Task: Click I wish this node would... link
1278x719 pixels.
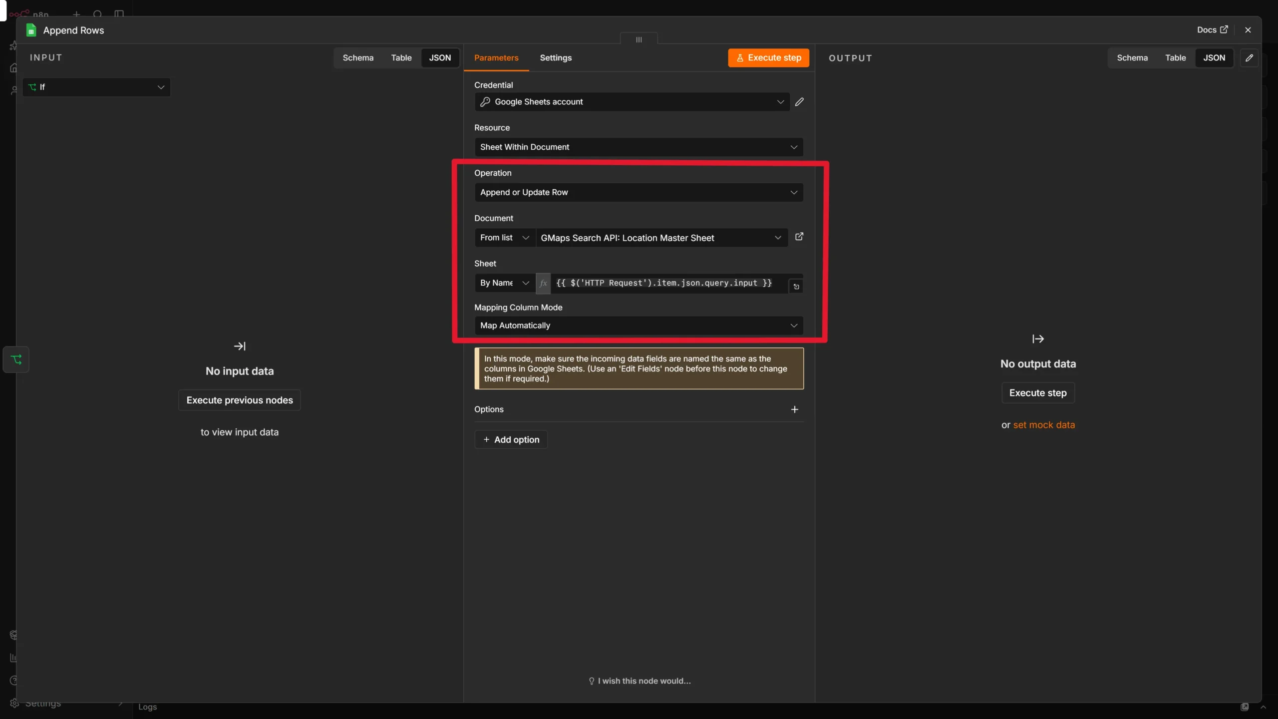Action: (x=639, y=681)
